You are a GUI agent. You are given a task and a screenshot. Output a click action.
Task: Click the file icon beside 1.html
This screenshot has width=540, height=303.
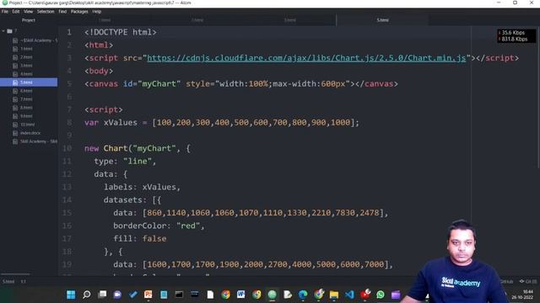pos(15,49)
